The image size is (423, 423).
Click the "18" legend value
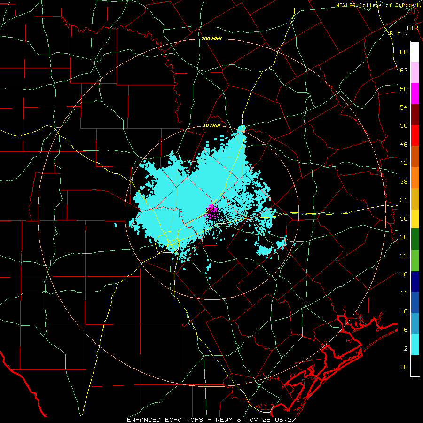(404, 274)
